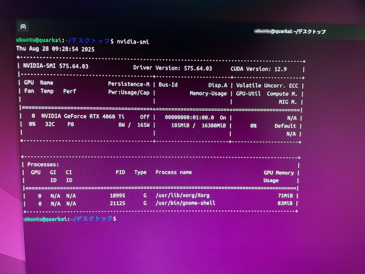The height and width of the screenshot is (274, 365).
Task: Click the PID column header
Action: tap(120, 172)
